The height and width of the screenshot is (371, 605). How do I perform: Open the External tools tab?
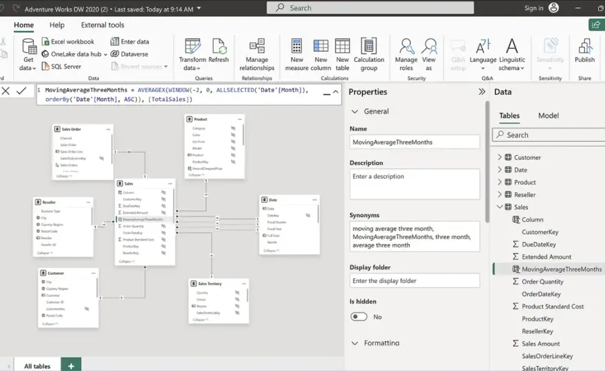click(x=102, y=25)
